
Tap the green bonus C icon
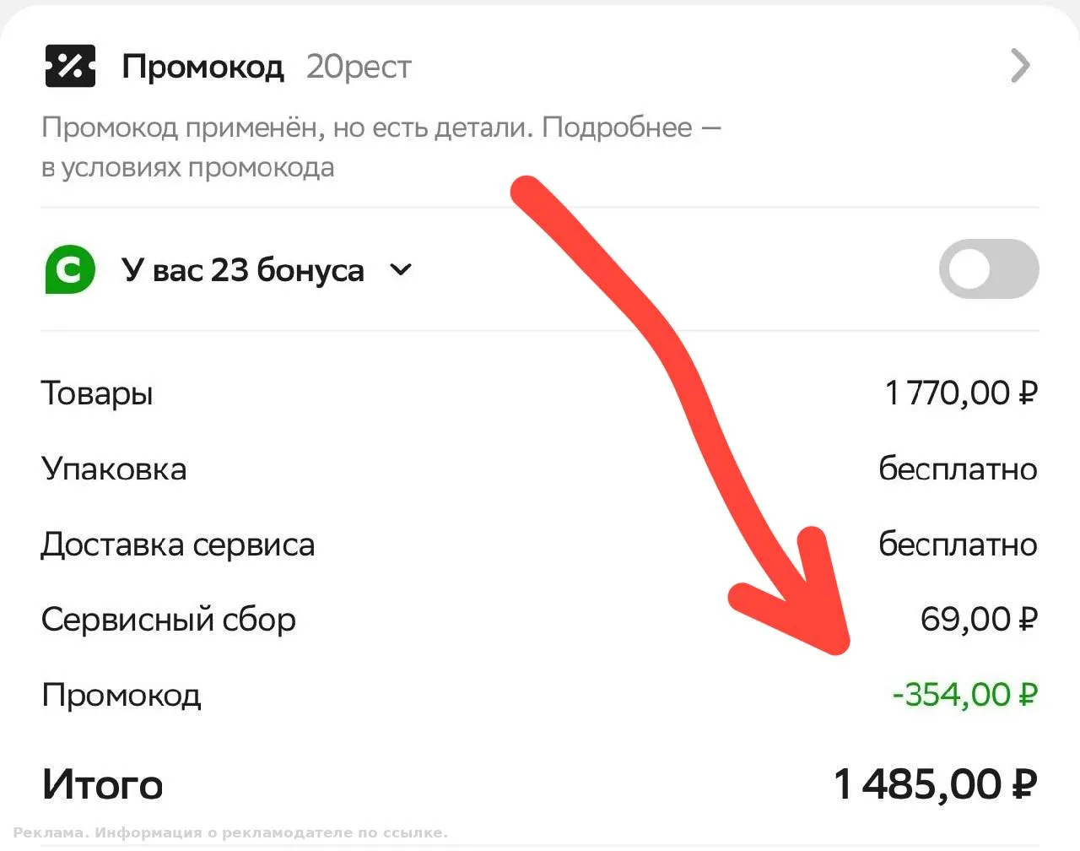[x=69, y=269]
